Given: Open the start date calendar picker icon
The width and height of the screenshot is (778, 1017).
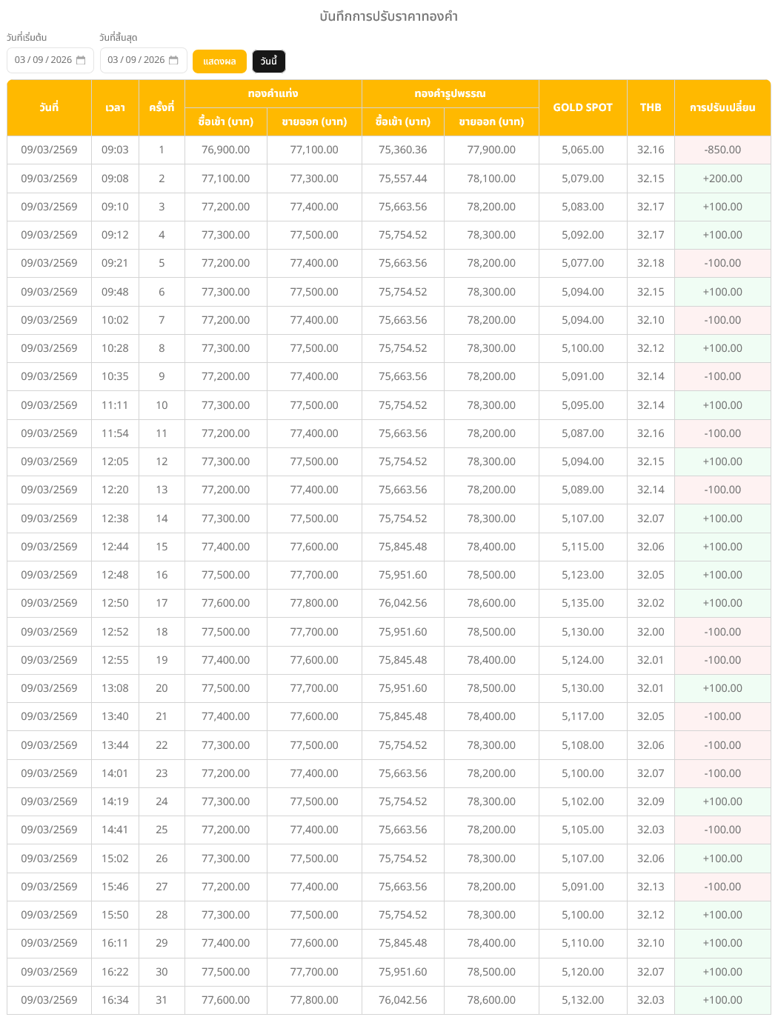Looking at the screenshot, I should 81,60.
